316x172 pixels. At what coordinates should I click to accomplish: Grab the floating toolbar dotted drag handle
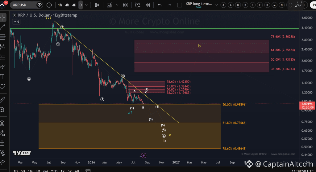[291, 5]
